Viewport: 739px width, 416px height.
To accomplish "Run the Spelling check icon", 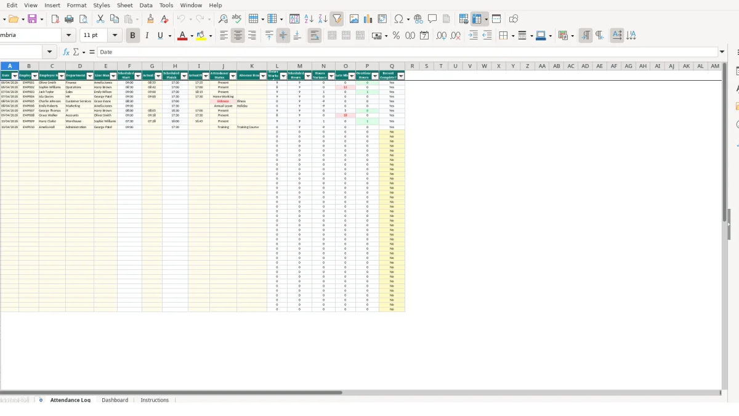I will tap(236, 19).
